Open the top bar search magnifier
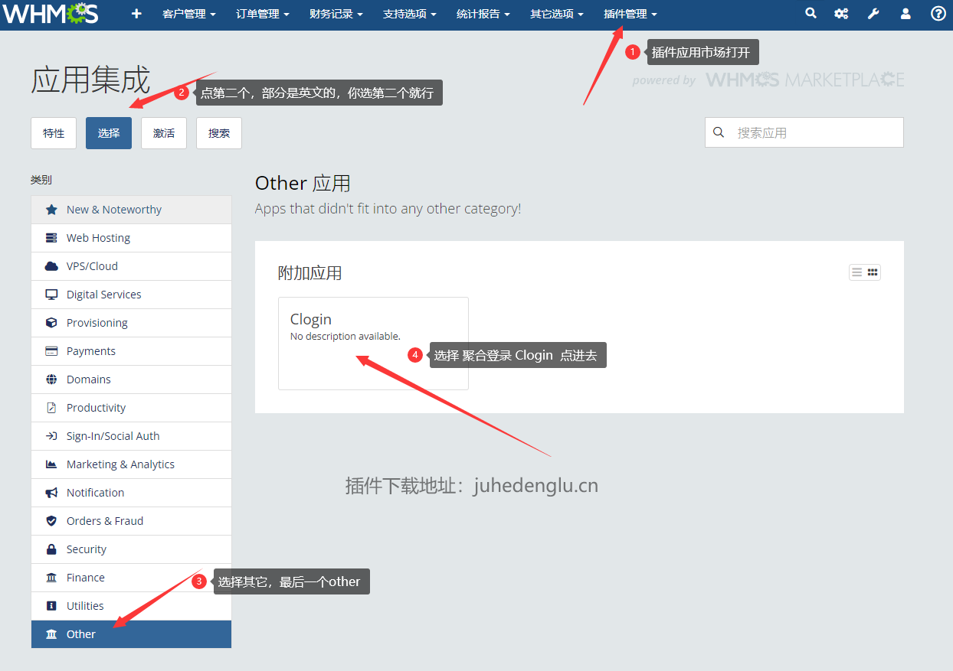This screenshot has width=953, height=671. click(811, 14)
